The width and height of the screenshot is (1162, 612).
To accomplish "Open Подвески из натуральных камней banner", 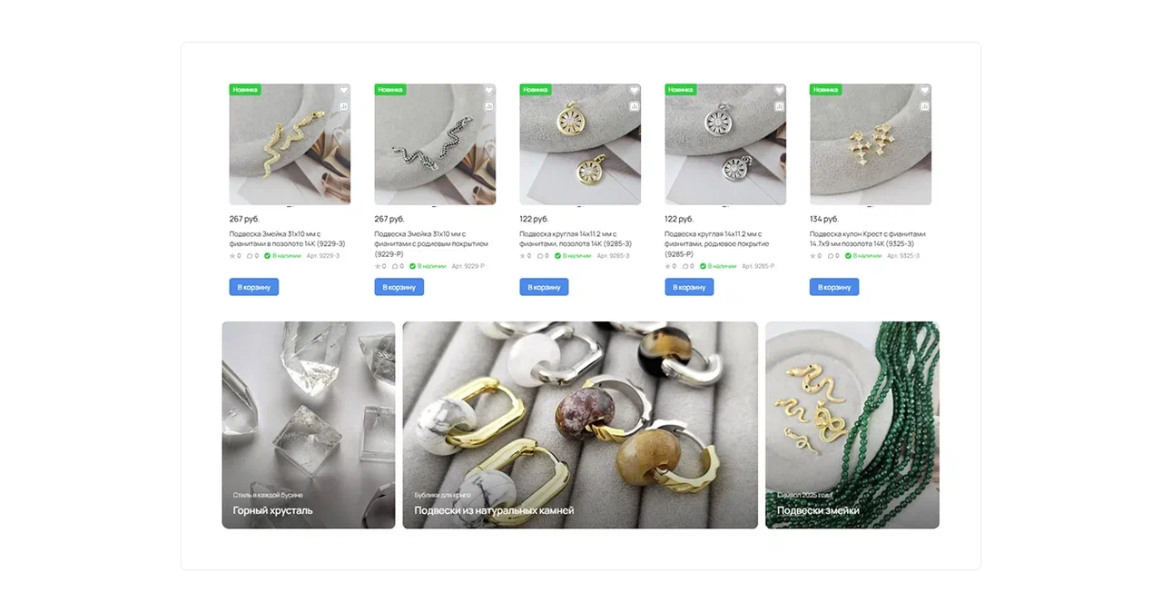I will pos(580,425).
